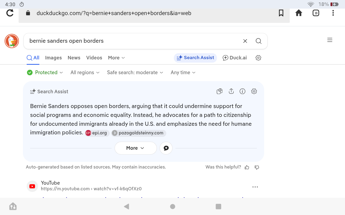Open the epi.org source link
Screen dimensions: 345x215
pos(97,133)
